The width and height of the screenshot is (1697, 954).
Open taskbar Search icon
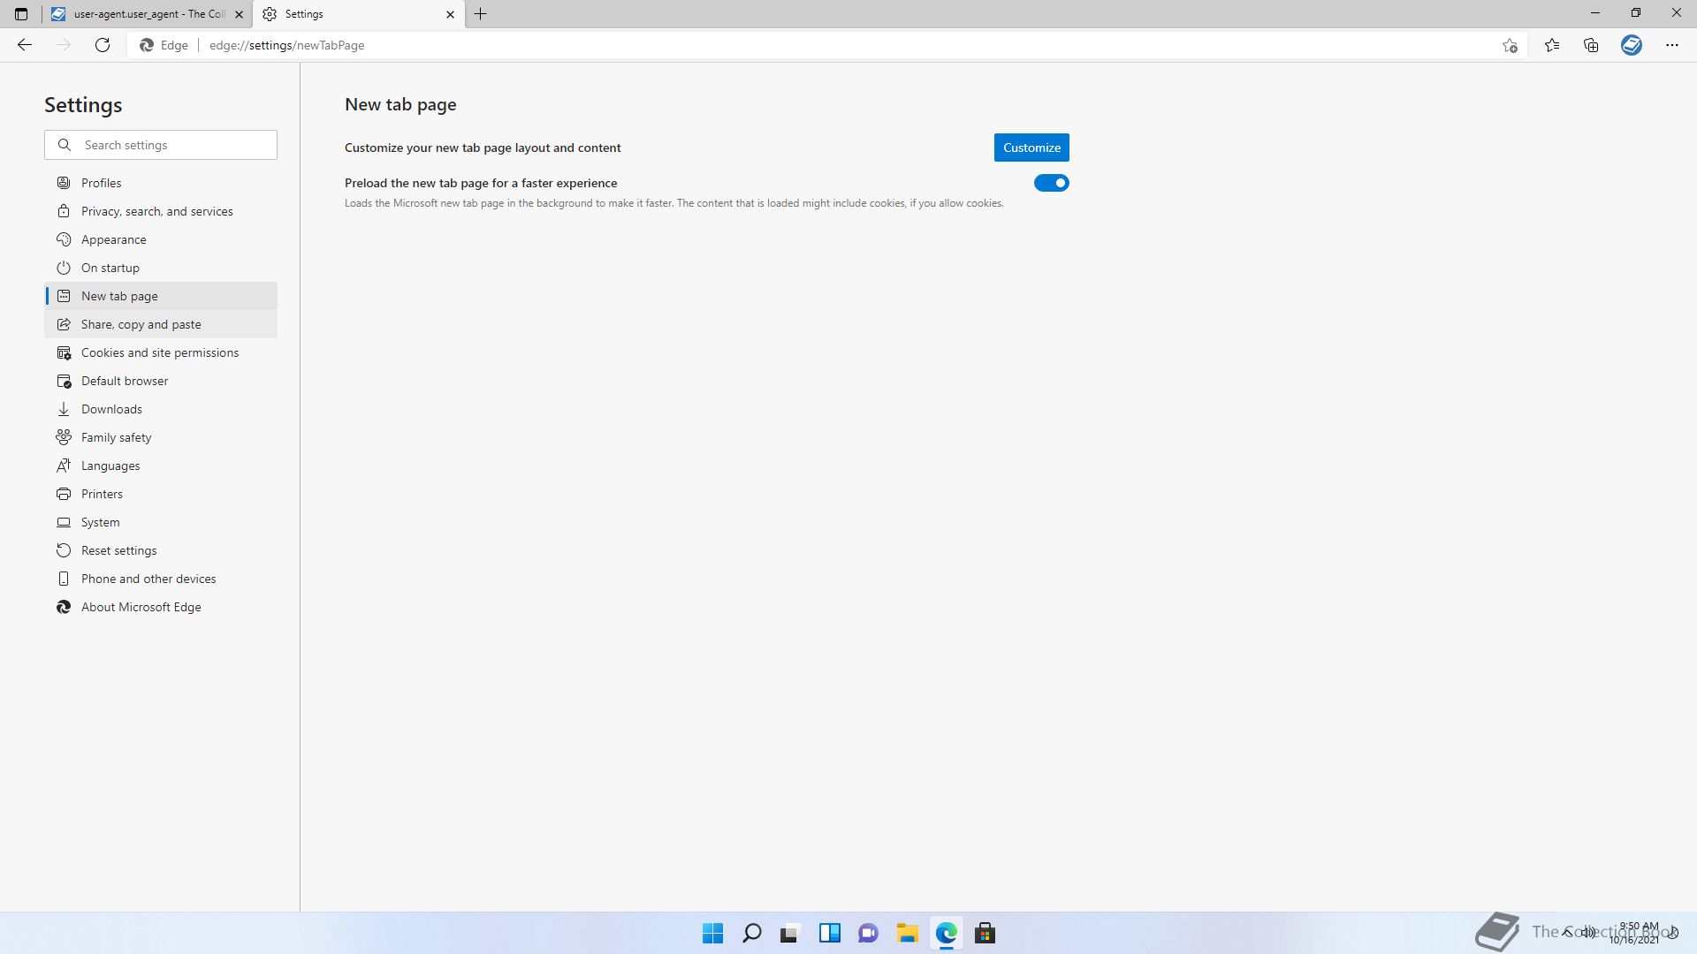click(x=751, y=933)
